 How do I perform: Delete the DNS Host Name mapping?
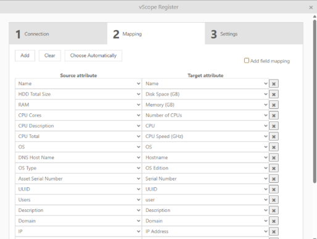coord(274,158)
